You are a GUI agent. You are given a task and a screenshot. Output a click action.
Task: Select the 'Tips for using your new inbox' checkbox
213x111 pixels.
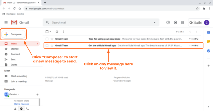click(x=47, y=39)
